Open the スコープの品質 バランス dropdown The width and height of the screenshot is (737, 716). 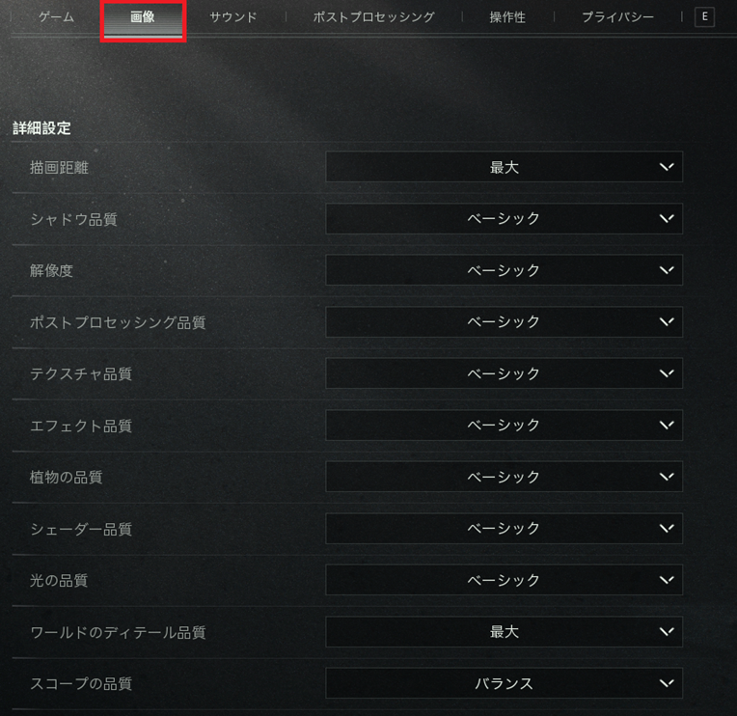[504, 683]
